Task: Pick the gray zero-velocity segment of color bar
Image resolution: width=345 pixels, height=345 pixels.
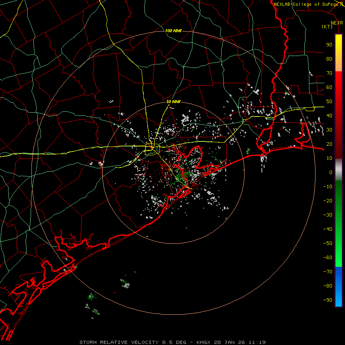Action: tap(338, 170)
